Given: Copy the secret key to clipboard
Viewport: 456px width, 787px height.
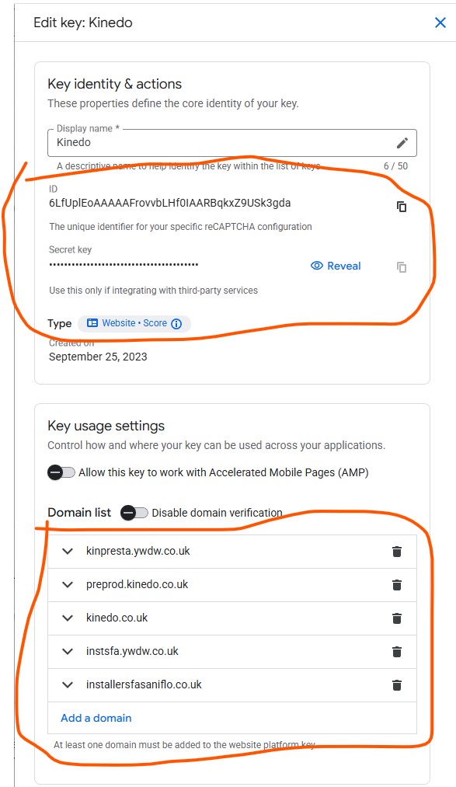Looking at the screenshot, I should 401,266.
